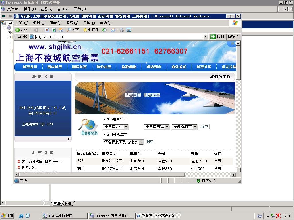Viewport: 294px width, 220px height.
Task: Click into the address bar URL field
Action: click(119, 37)
